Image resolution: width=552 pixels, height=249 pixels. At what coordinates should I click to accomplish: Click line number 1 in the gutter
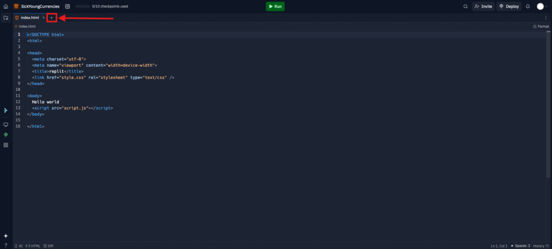(x=19, y=34)
